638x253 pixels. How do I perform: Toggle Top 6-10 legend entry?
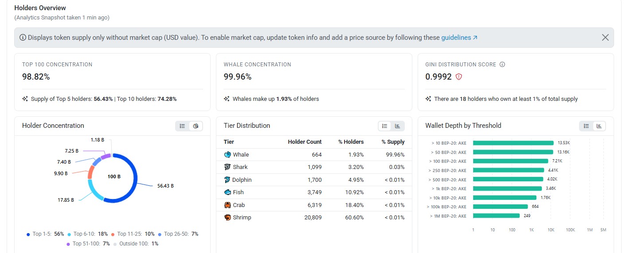click(x=88, y=234)
